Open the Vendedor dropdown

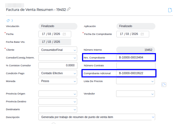[x=152, y=94]
